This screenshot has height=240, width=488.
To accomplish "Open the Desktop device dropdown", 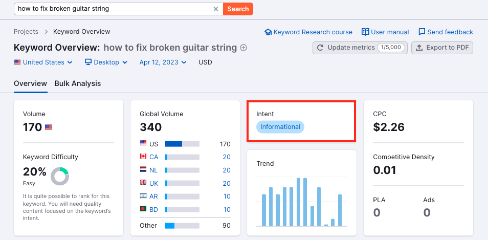I will [x=106, y=62].
